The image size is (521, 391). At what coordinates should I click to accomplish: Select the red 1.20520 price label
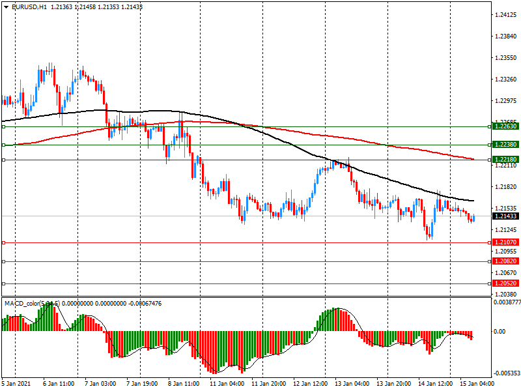[x=505, y=283]
